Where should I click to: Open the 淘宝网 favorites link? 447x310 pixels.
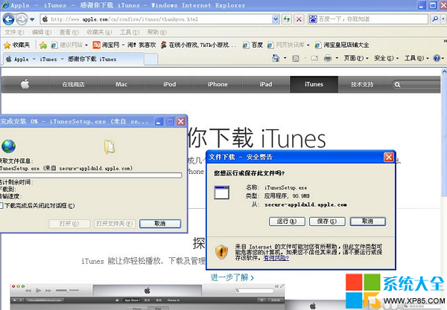click(124, 45)
